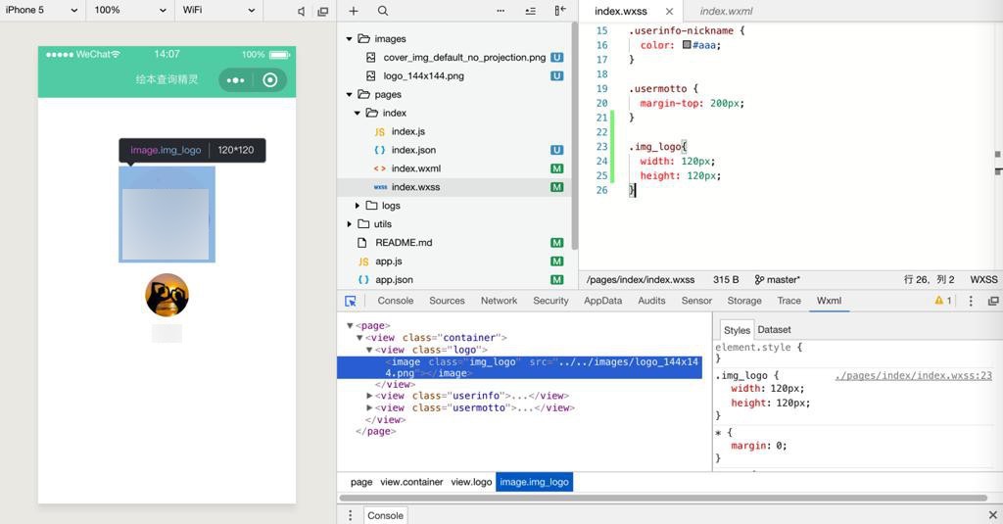The image size is (1003, 524).
Task: Open the WiFi network dropdown
Action: click(219, 10)
